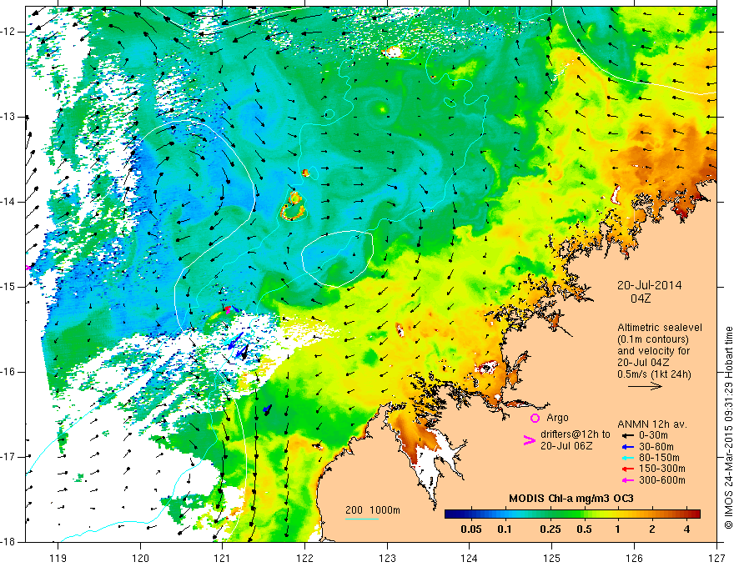The width and height of the screenshot is (734, 567).
Task: Click the colorbar value 0.05
Action: click(471, 529)
